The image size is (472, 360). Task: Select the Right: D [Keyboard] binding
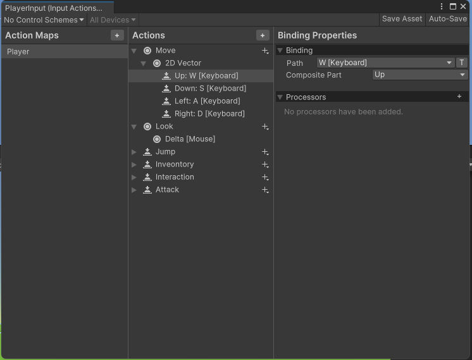pos(201,114)
